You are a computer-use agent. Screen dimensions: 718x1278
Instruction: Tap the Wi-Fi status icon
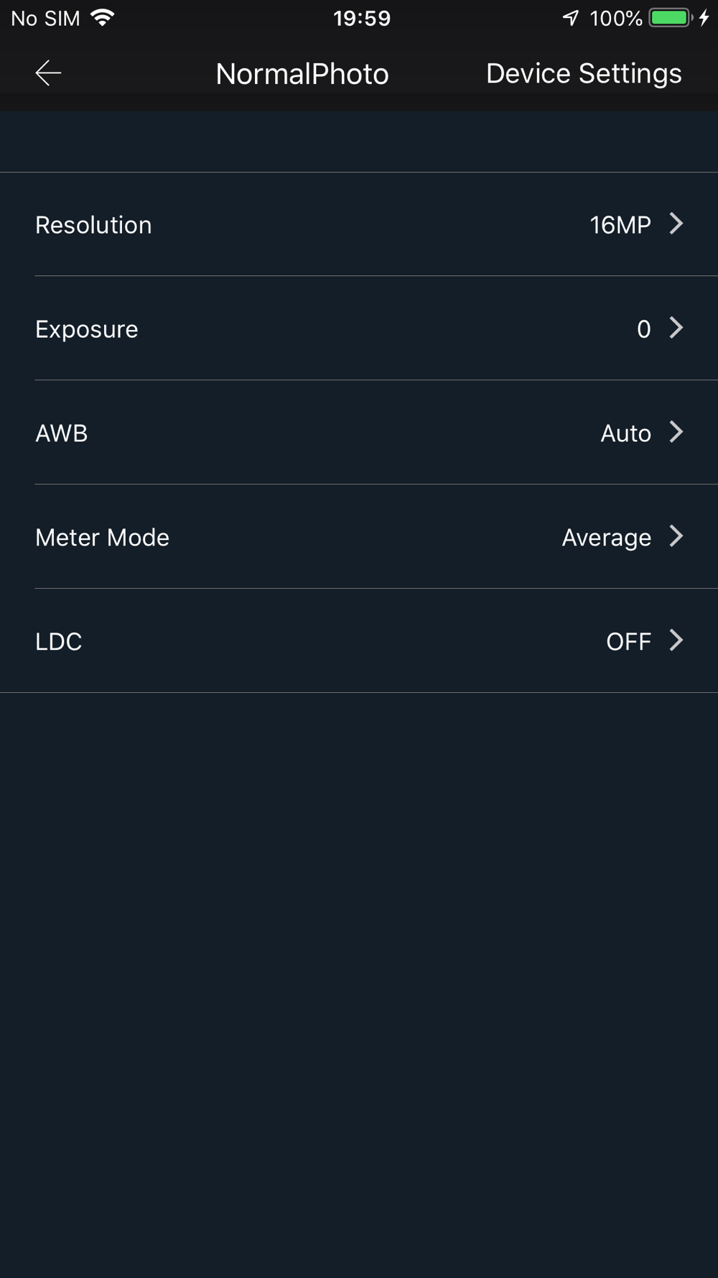pos(103,18)
